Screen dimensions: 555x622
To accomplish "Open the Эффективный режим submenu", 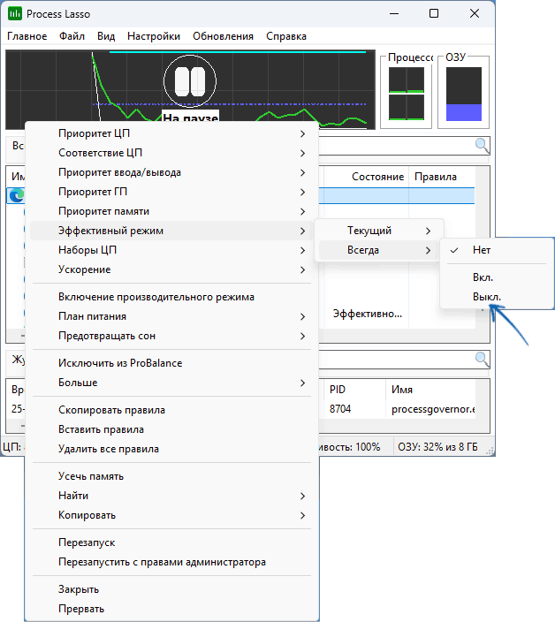I will click(x=171, y=231).
